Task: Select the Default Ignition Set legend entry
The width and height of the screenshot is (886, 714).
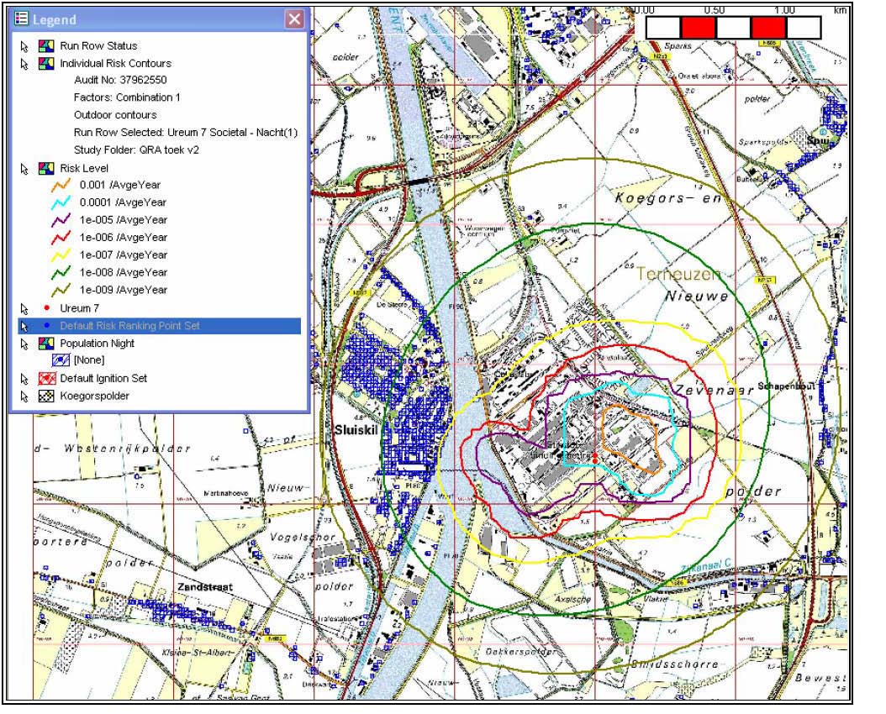Action: [103, 378]
